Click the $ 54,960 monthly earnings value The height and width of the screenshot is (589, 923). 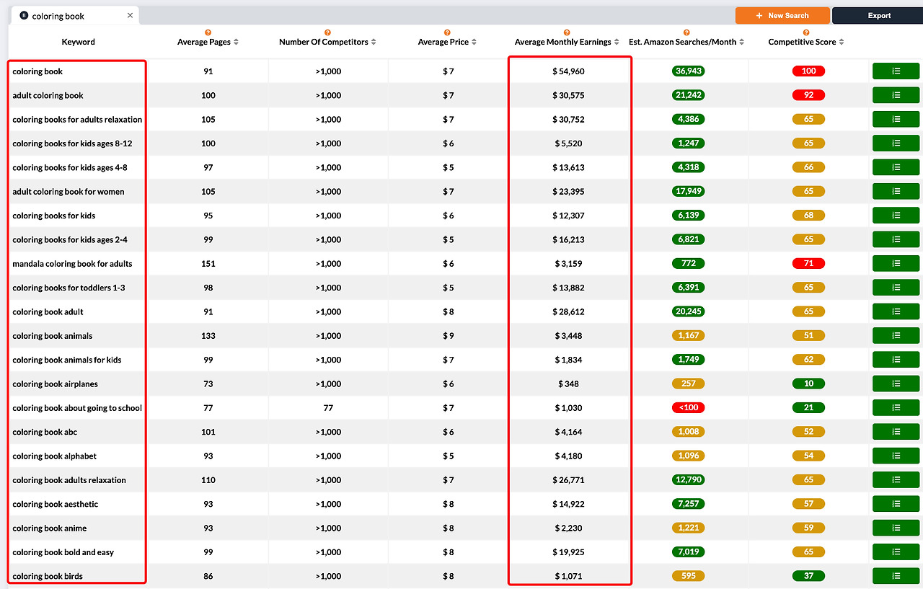coord(569,71)
